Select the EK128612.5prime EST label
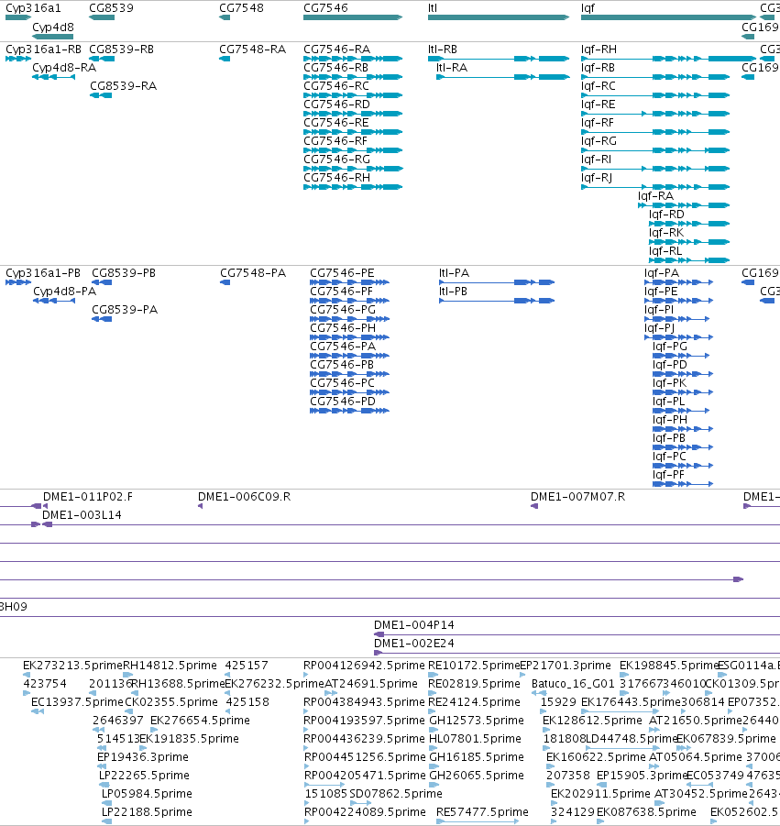This screenshot has height=826, width=780. (x=592, y=721)
